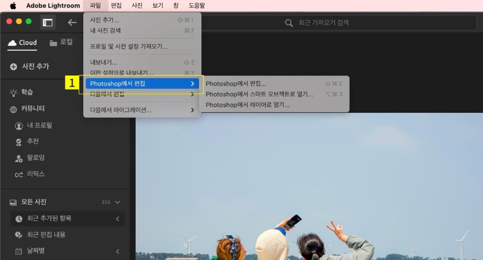Expand 최근 추가된 항목 chevron
This screenshot has height=260, width=483.
118,219
